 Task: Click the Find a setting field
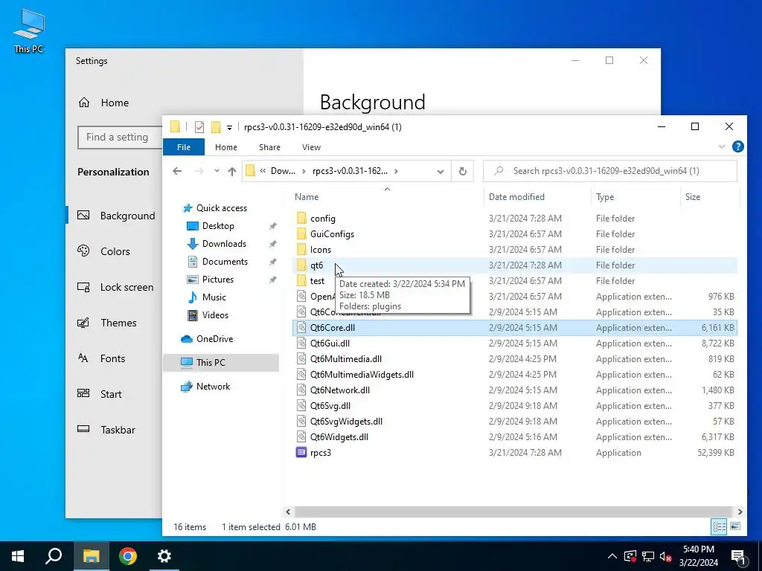click(120, 138)
